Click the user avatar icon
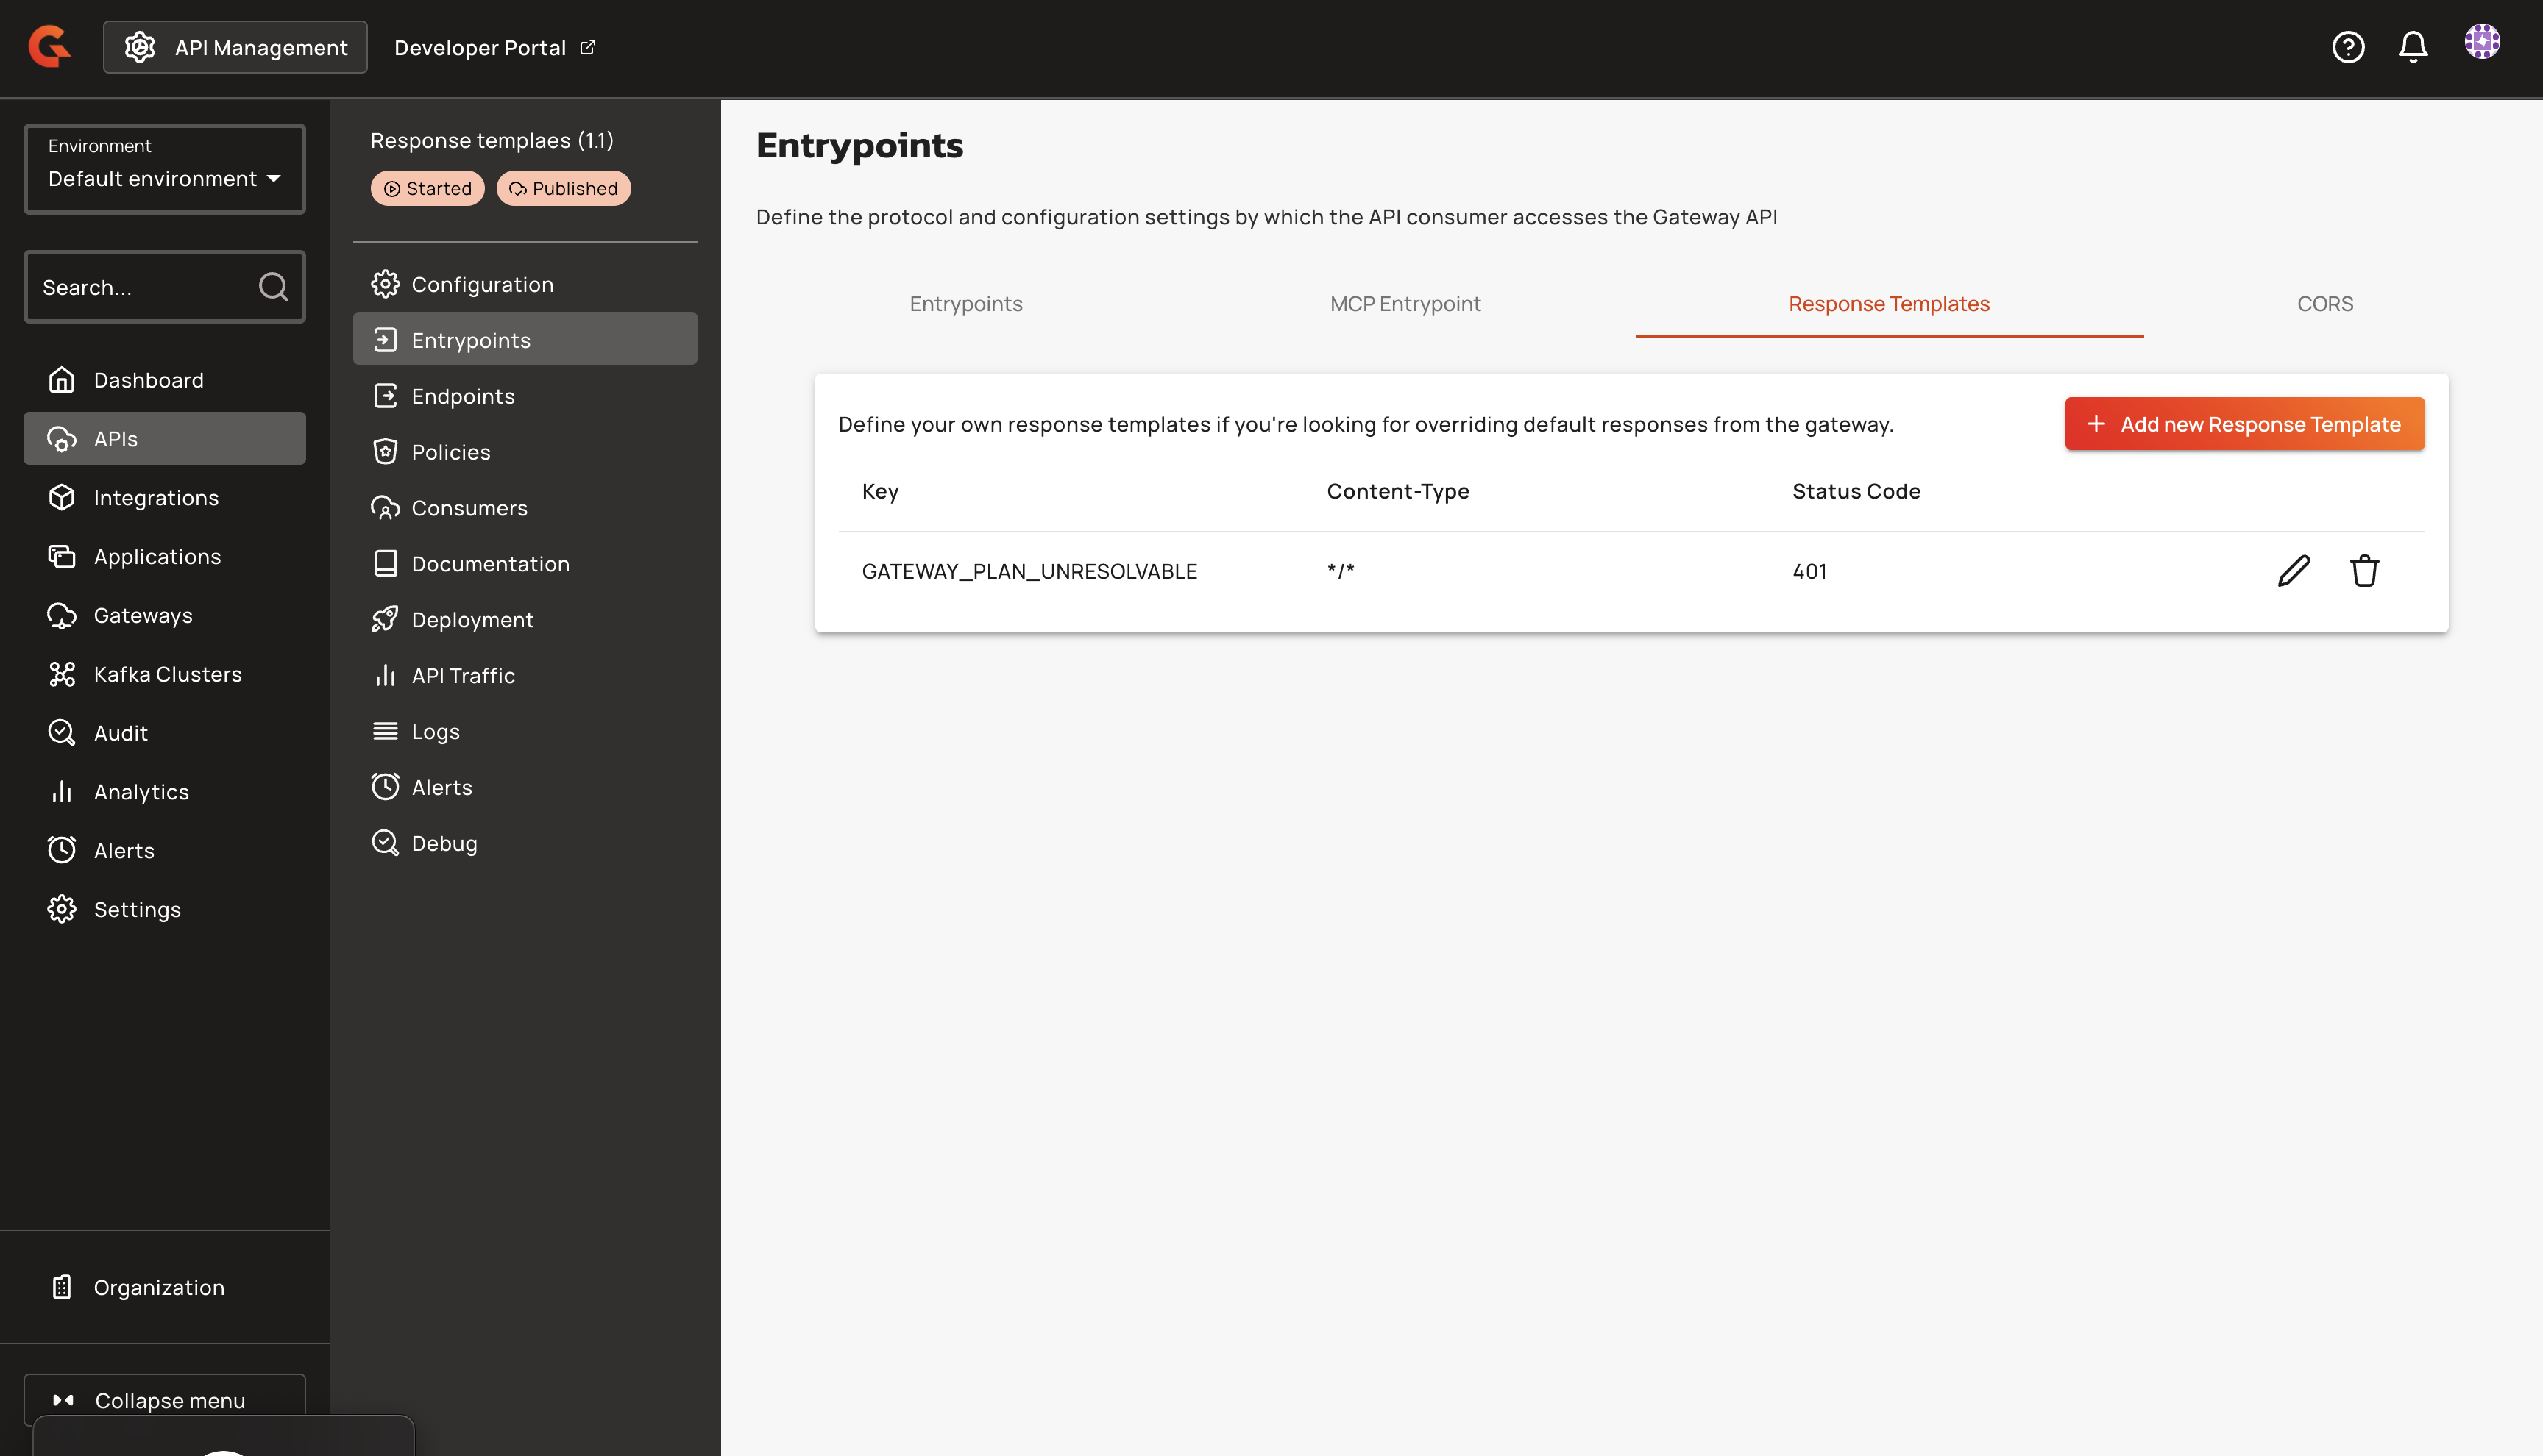This screenshot has width=2543, height=1456. tap(2481, 42)
